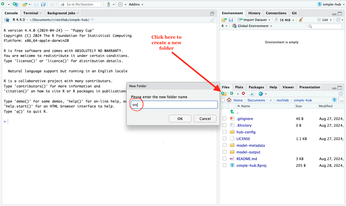The height and width of the screenshot is (206, 346).
Task: Open the simple-hub project dropdown
Action: tap(330, 4)
